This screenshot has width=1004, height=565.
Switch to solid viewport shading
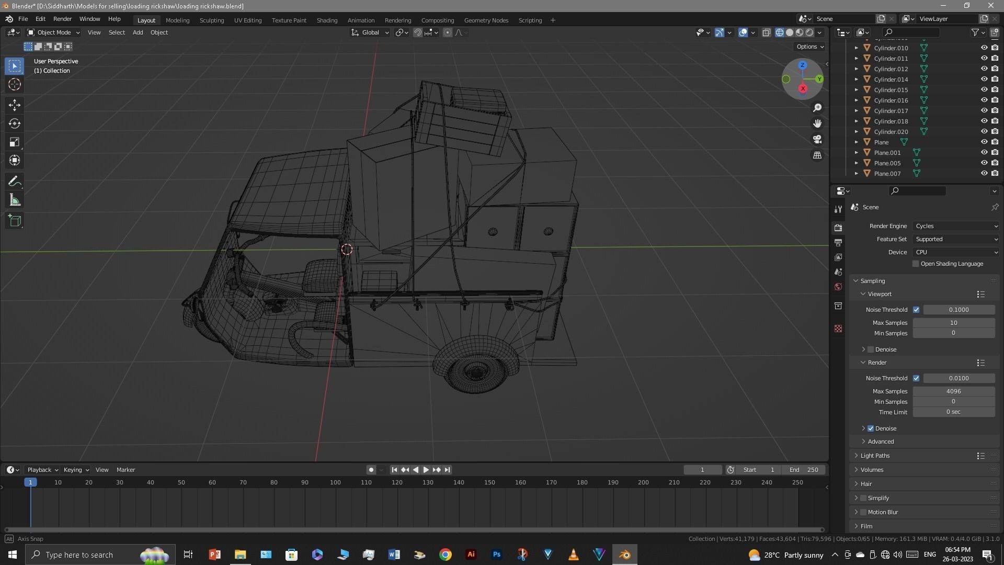tap(790, 32)
